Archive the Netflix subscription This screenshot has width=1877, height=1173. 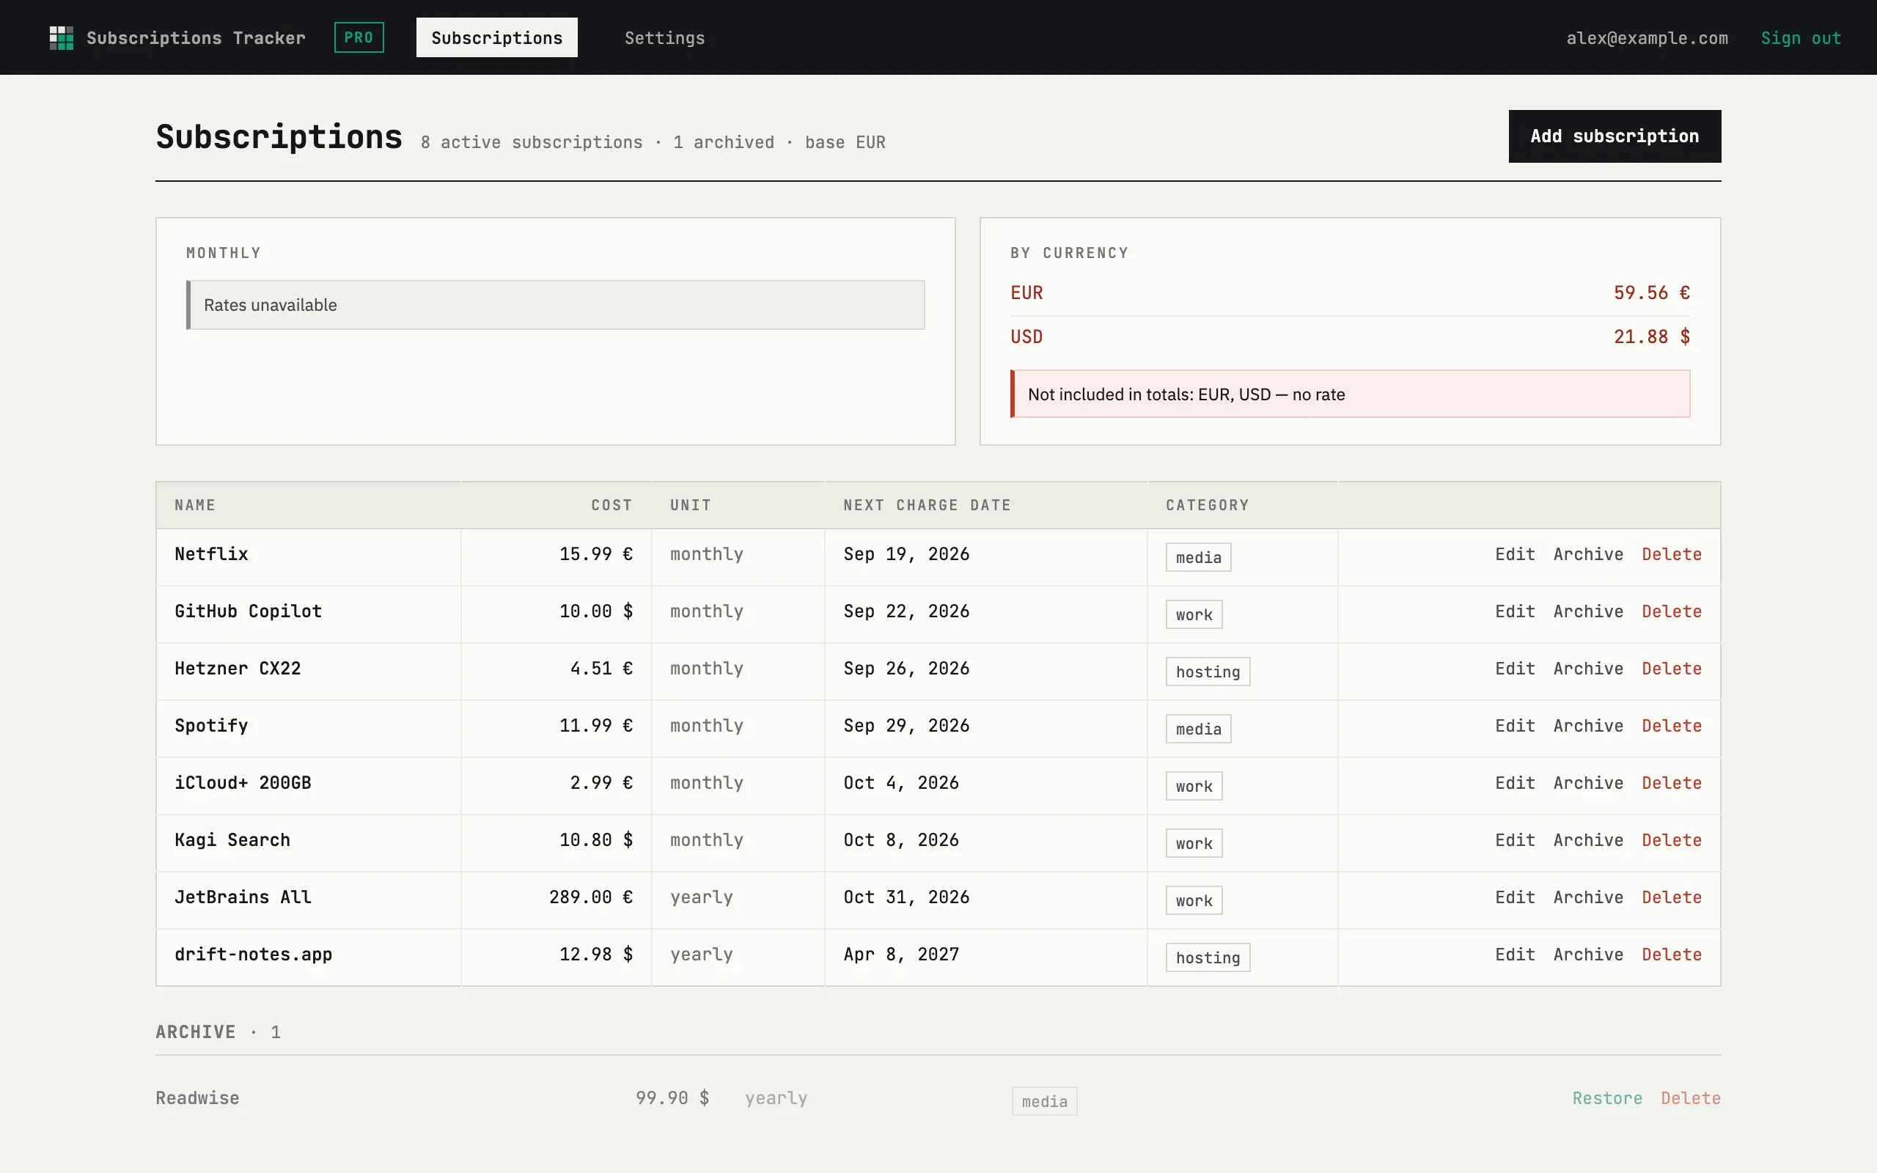[1587, 554]
